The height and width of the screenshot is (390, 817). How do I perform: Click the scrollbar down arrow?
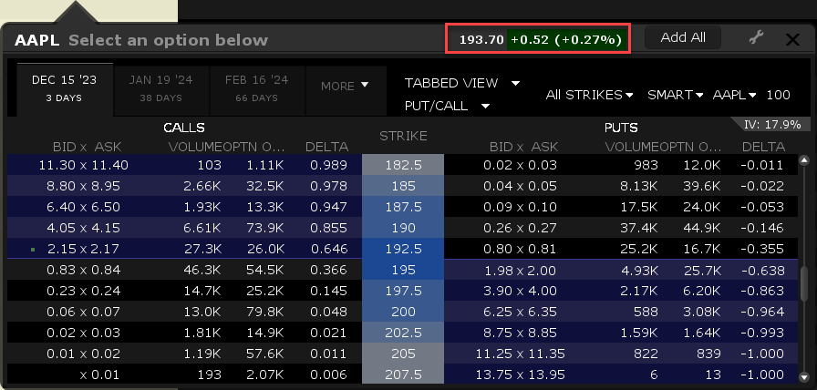804,376
